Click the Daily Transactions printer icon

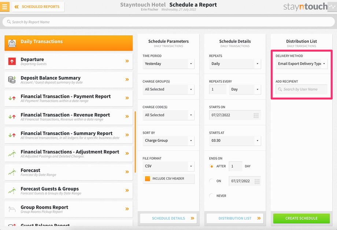point(12,43)
